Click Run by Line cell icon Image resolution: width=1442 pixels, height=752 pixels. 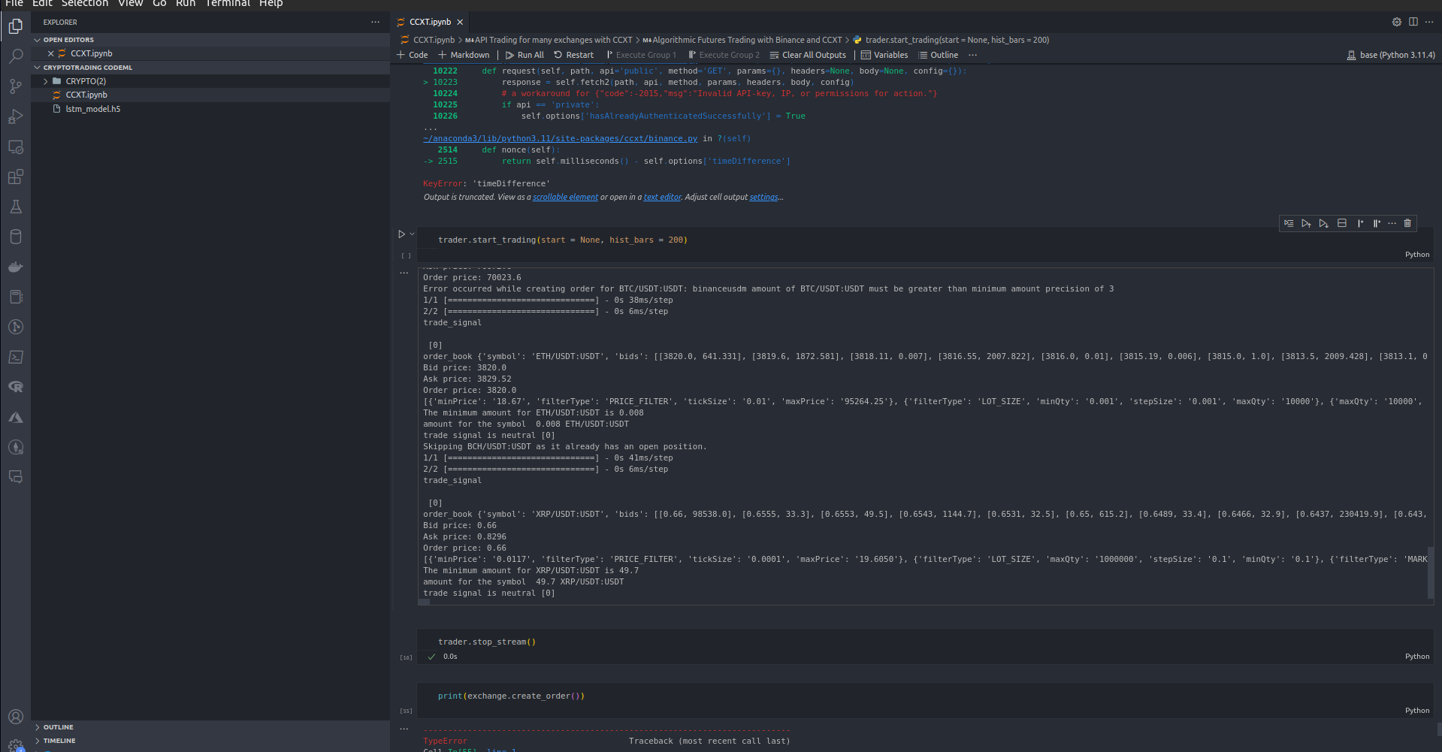pyautogui.click(x=1289, y=223)
